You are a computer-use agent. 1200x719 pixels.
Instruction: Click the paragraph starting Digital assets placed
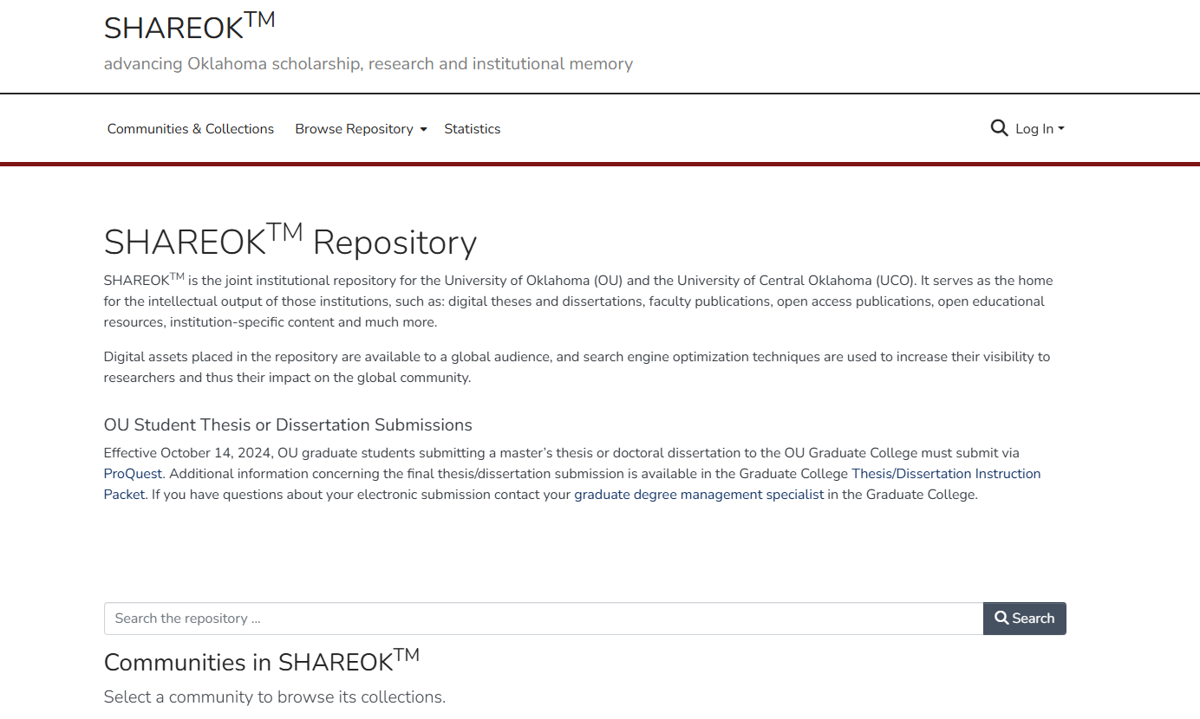(577, 367)
